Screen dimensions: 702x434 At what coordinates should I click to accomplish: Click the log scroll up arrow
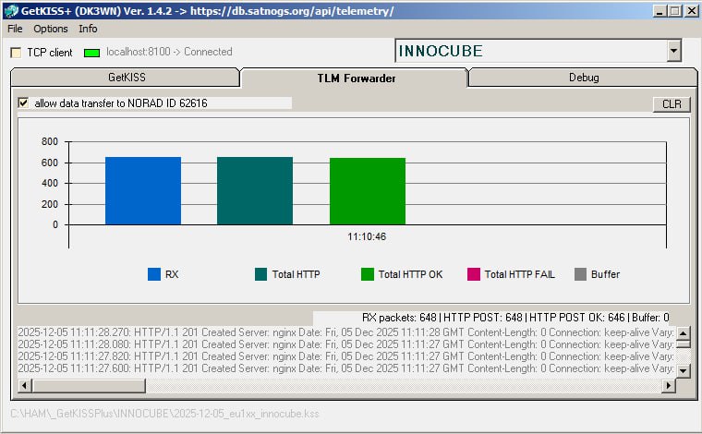click(683, 334)
